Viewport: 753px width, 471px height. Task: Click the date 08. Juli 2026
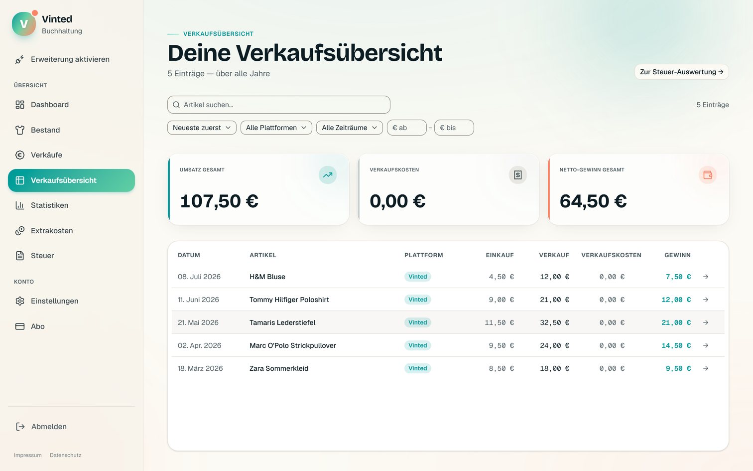(x=199, y=277)
